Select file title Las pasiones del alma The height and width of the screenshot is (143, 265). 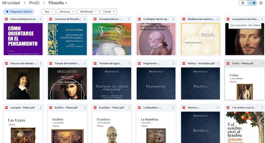[245, 19]
